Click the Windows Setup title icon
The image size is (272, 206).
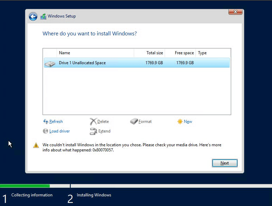click(x=43, y=16)
